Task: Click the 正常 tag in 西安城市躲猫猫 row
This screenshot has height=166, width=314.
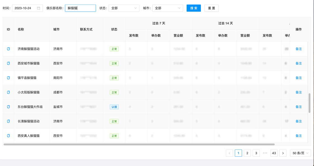Action: click(114, 63)
